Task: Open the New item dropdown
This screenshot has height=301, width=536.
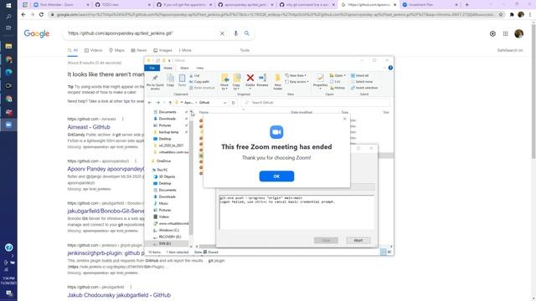Action: point(296,75)
